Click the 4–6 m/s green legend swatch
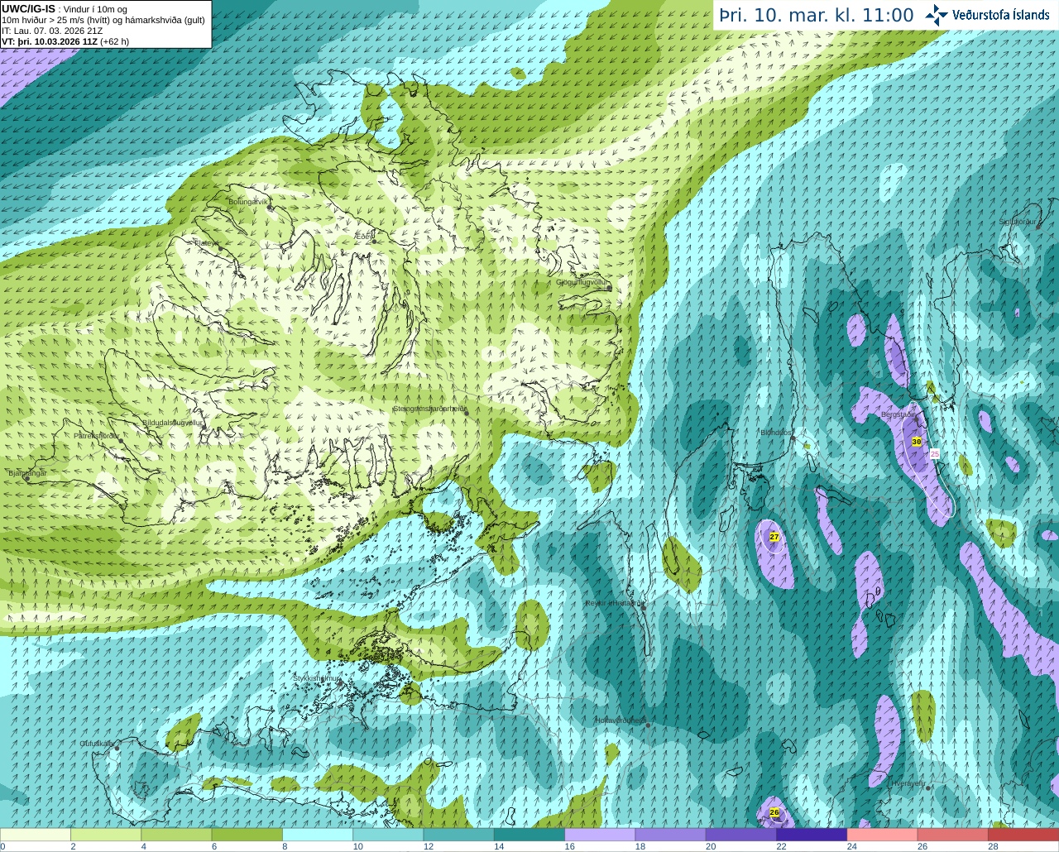The height and width of the screenshot is (852, 1059). (176, 835)
